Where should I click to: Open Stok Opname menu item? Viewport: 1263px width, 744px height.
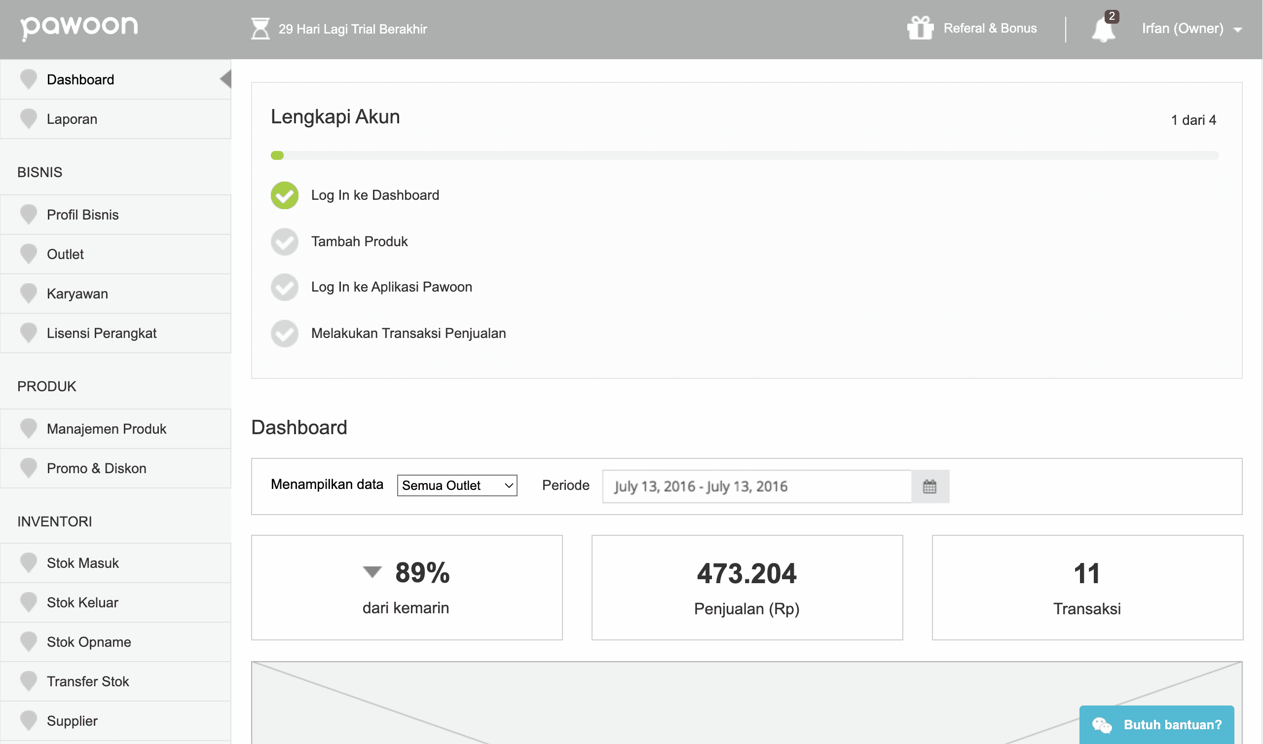116,643
